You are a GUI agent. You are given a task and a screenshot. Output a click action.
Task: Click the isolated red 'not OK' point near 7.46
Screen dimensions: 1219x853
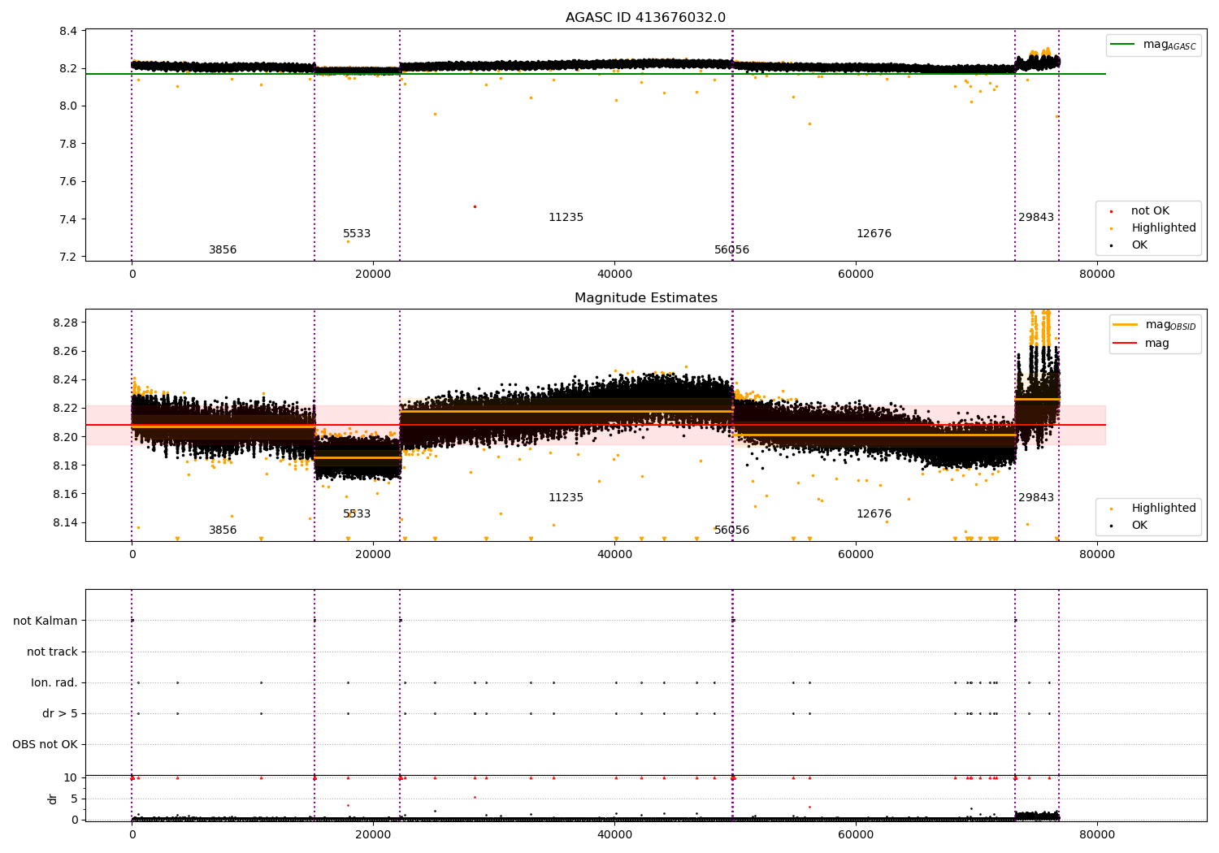475,206
